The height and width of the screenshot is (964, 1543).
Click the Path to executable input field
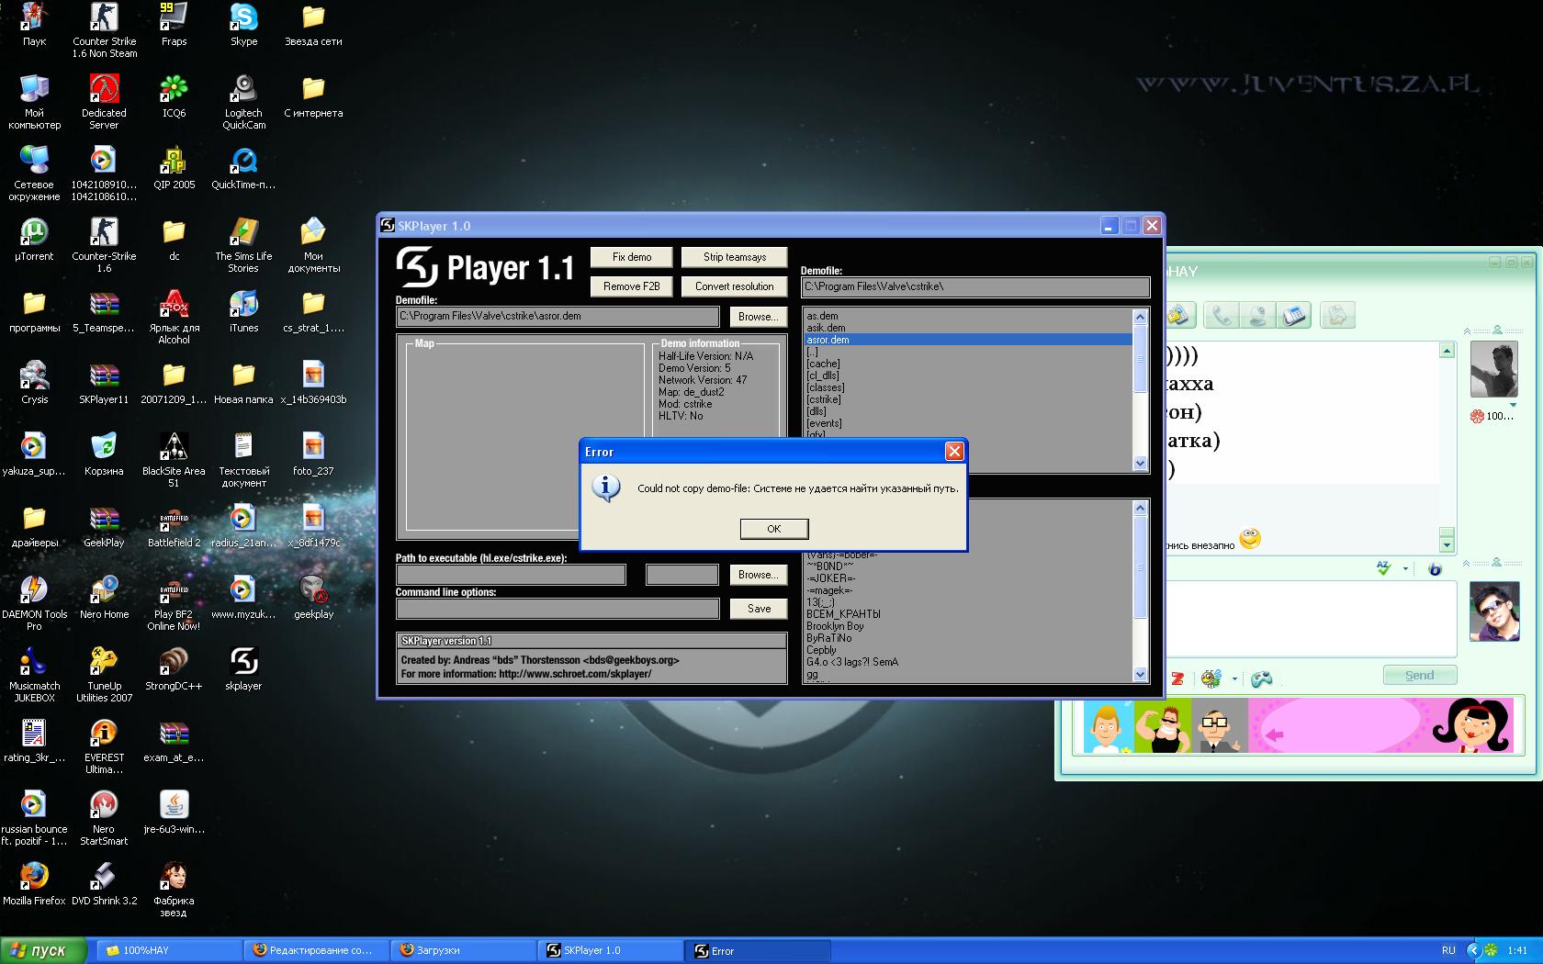pyautogui.click(x=511, y=575)
